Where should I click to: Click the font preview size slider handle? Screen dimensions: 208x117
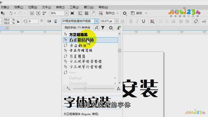[x=85, y=89]
